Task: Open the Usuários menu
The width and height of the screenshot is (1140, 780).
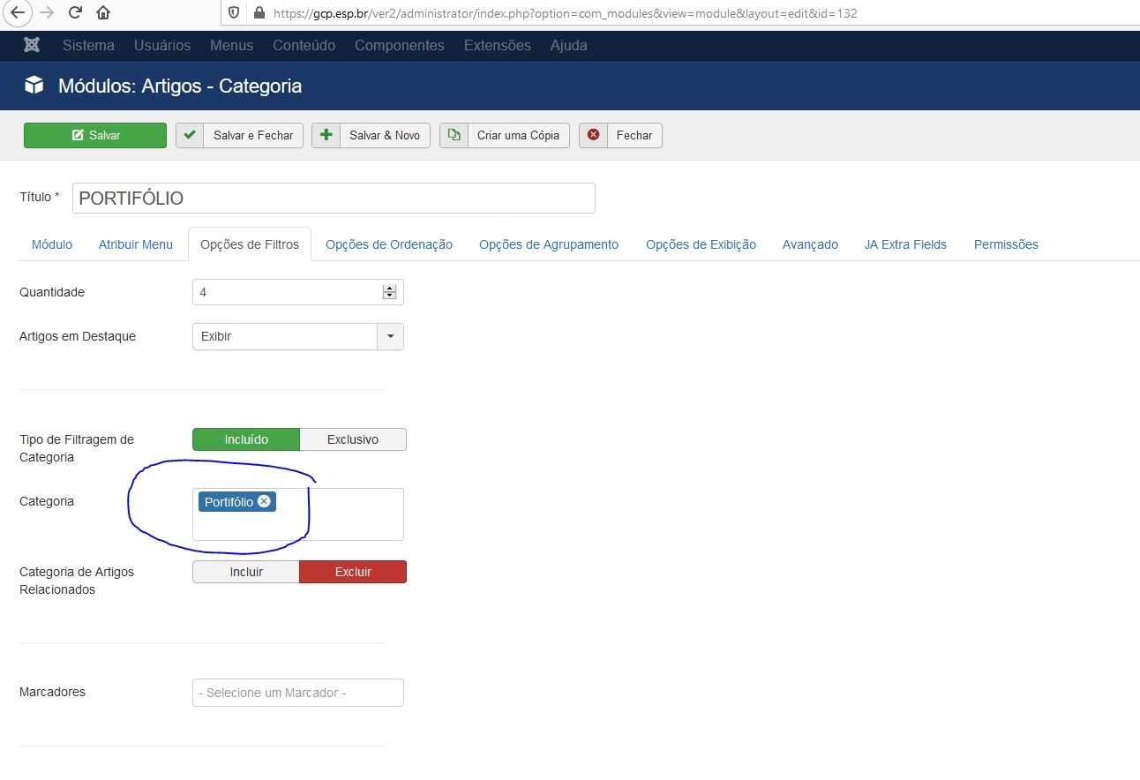Action: (162, 45)
